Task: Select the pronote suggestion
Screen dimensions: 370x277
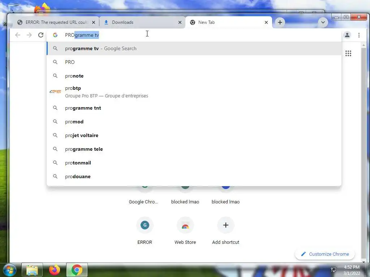Action: point(194,76)
